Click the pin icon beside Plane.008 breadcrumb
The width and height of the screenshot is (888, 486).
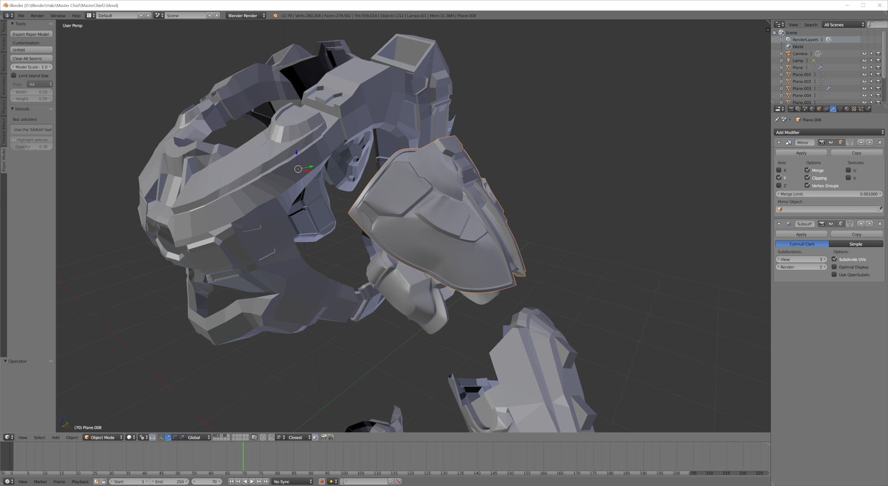tap(777, 120)
